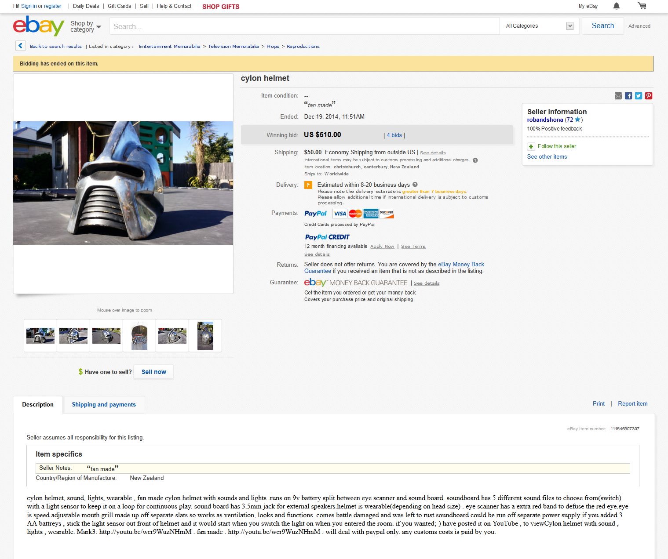This screenshot has height=559, width=668.
Task: Click the register link
Action: click(53, 6)
